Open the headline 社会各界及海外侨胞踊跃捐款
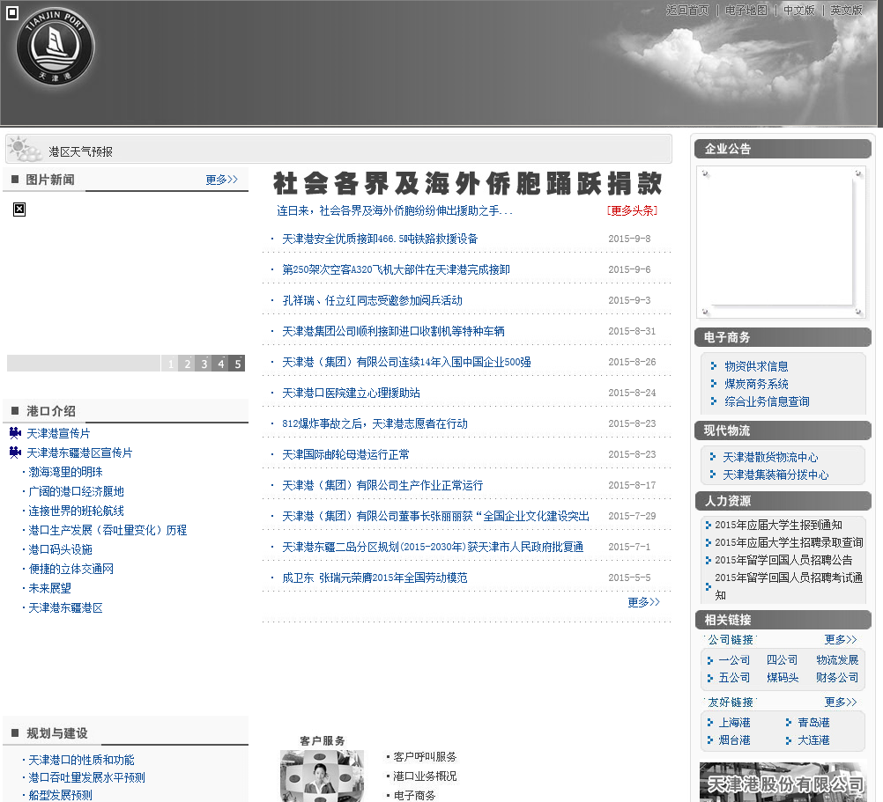Image resolution: width=883 pixels, height=802 pixels. [467, 183]
